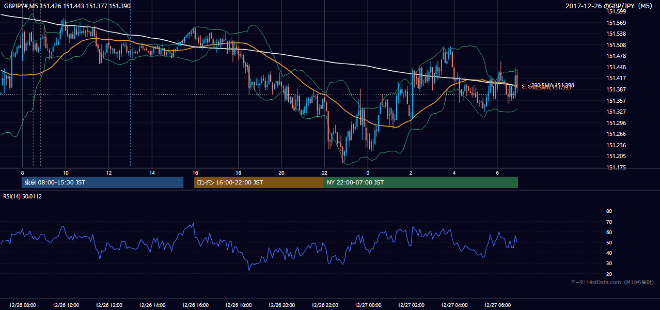Click the 12/27 04:00 bottom time label
This screenshot has height=310, width=660.
coord(454,305)
